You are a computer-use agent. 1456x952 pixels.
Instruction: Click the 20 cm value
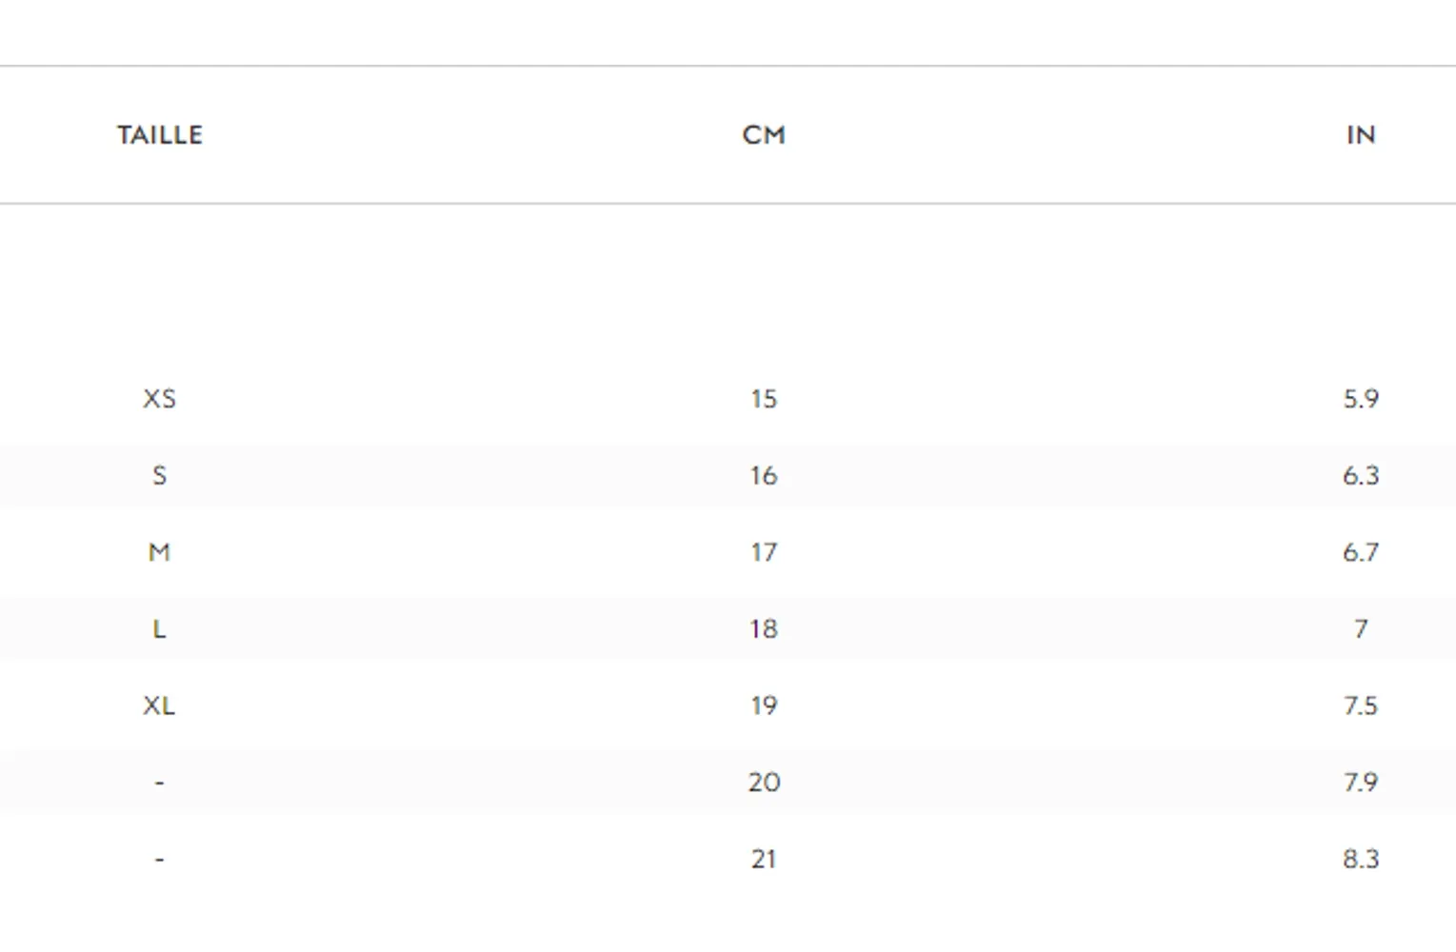coord(764,783)
